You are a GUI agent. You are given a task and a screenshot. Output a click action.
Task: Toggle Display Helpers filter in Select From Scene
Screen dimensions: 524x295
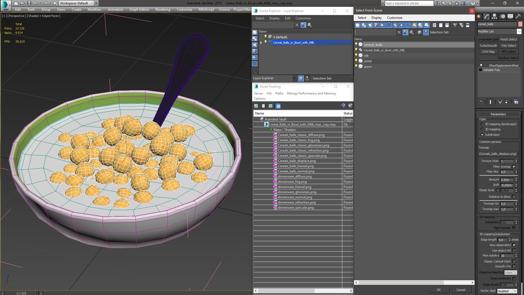383,25
